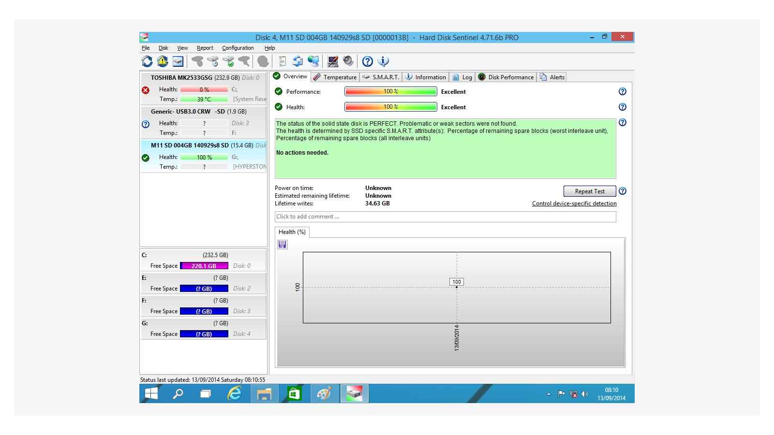Click the send report by email icon
The height and width of the screenshot is (435, 774).
click(x=298, y=61)
